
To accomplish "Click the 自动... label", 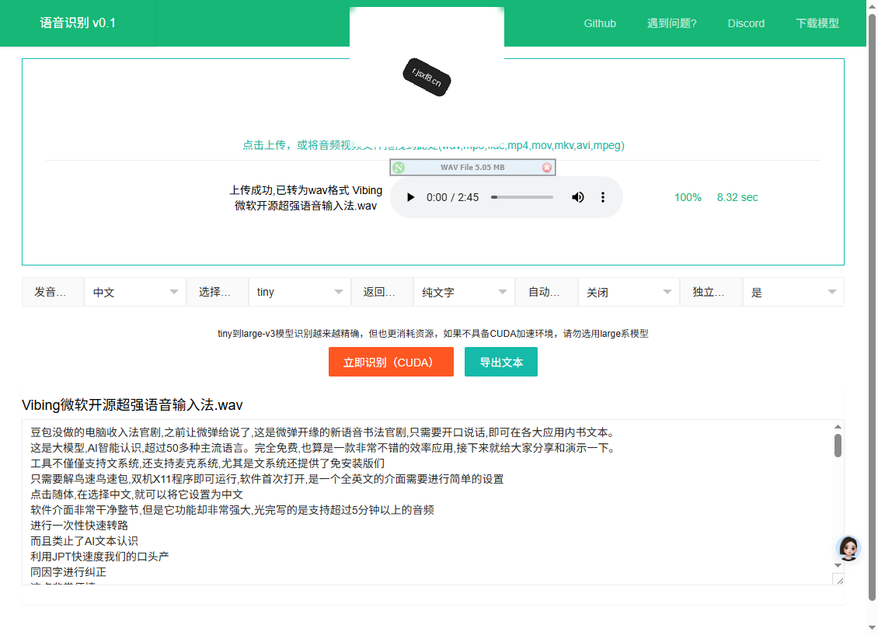I will pos(546,292).
